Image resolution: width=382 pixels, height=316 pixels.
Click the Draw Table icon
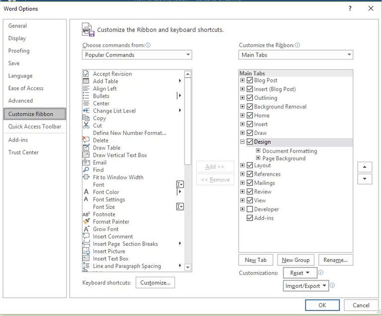click(86, 147)
